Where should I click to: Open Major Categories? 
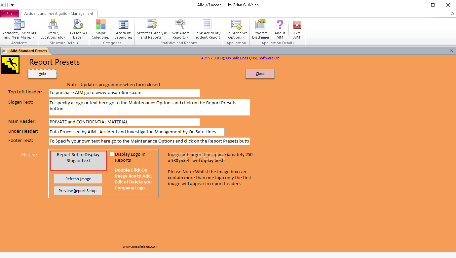[x=100, y=29]
